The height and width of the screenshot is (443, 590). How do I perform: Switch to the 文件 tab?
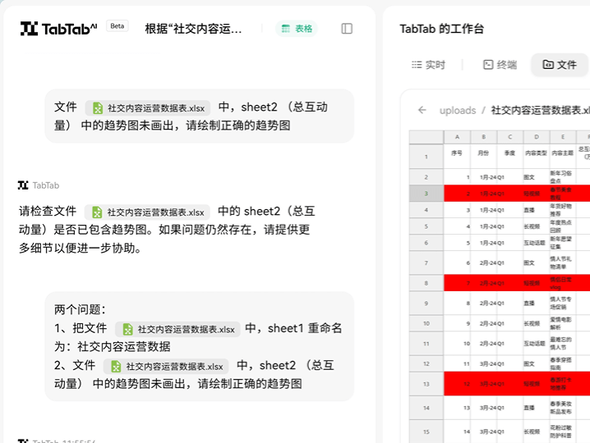[x=559, y=65]
